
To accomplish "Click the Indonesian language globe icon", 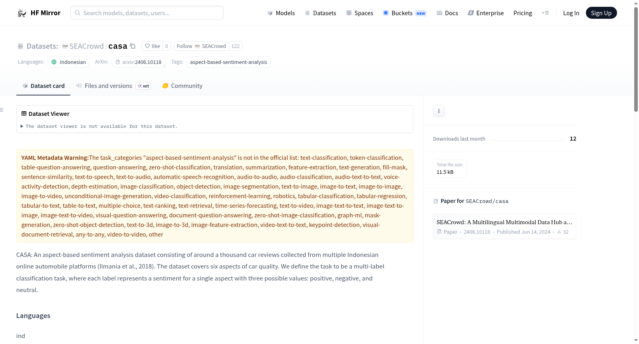I will click(x=54, y=62).
